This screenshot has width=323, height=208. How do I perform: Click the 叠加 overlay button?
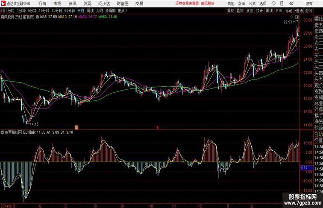tap(240, 11)
